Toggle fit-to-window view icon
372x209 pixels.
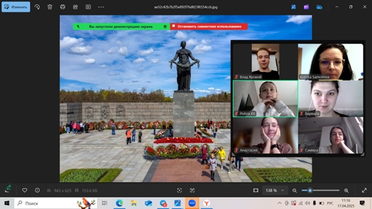pyautogui.click(x=256, y=190)
